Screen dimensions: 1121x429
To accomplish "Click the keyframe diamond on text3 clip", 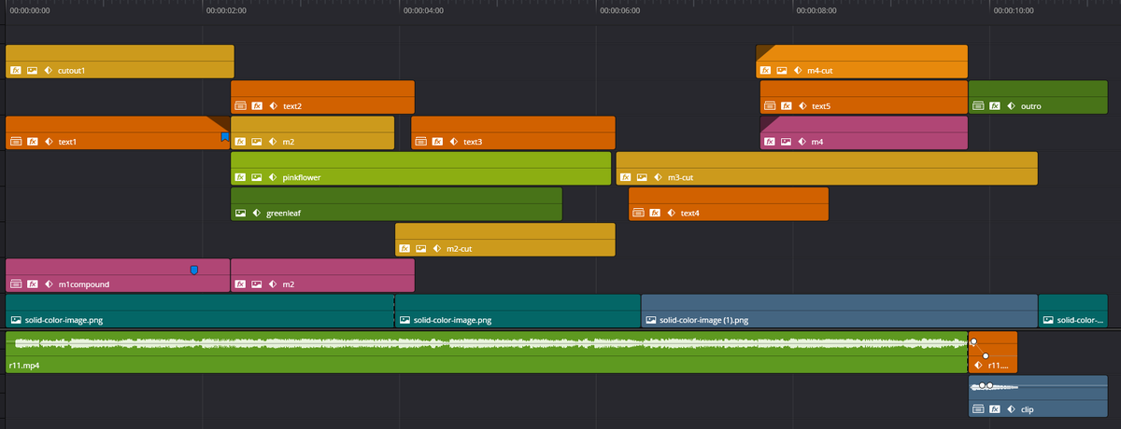I will (454, 142).
